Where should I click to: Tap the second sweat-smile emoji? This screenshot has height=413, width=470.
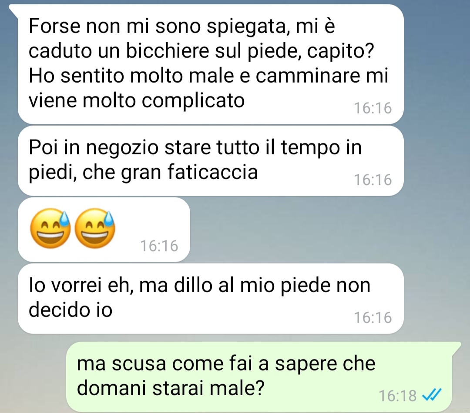(94, 228)
